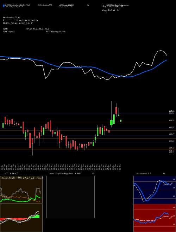Click the ADX: 35.25 +DY: 21.21 -DY: 10.15 header
Image resolution: width=176 pixels, height=232 pixels.
point(22,178)
